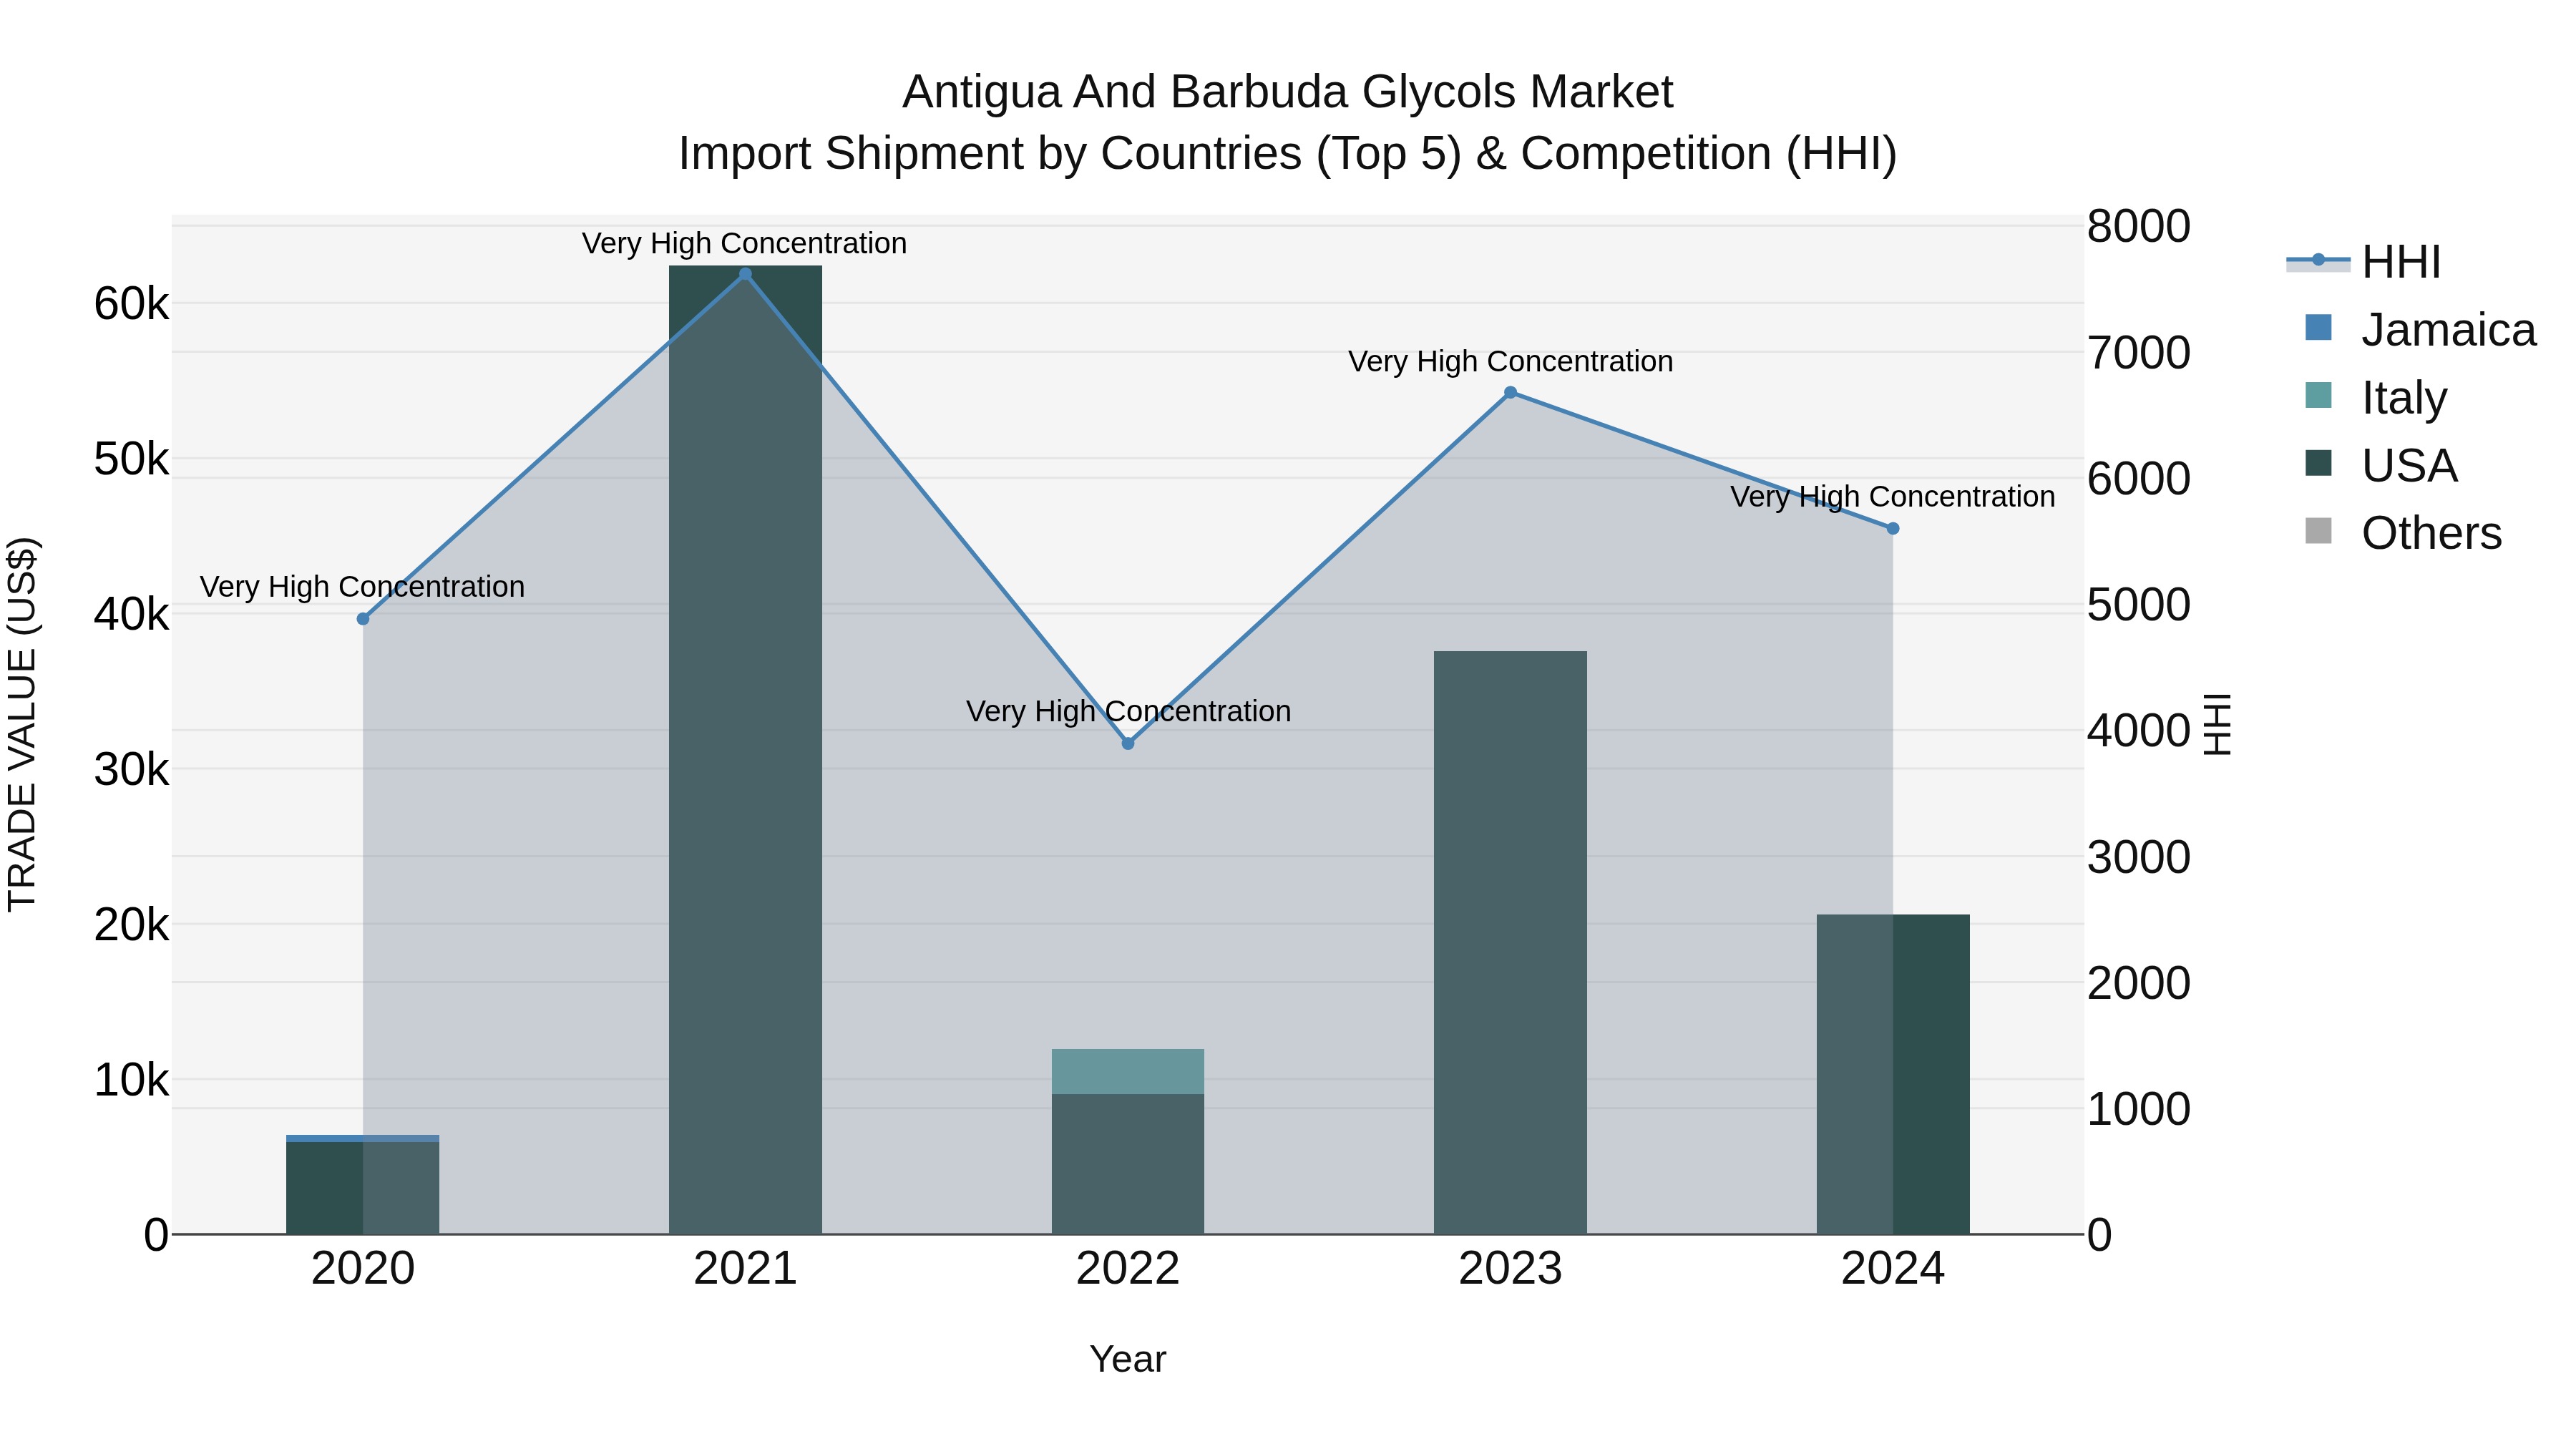Click the 2023 USA bar

point(1510,943)
